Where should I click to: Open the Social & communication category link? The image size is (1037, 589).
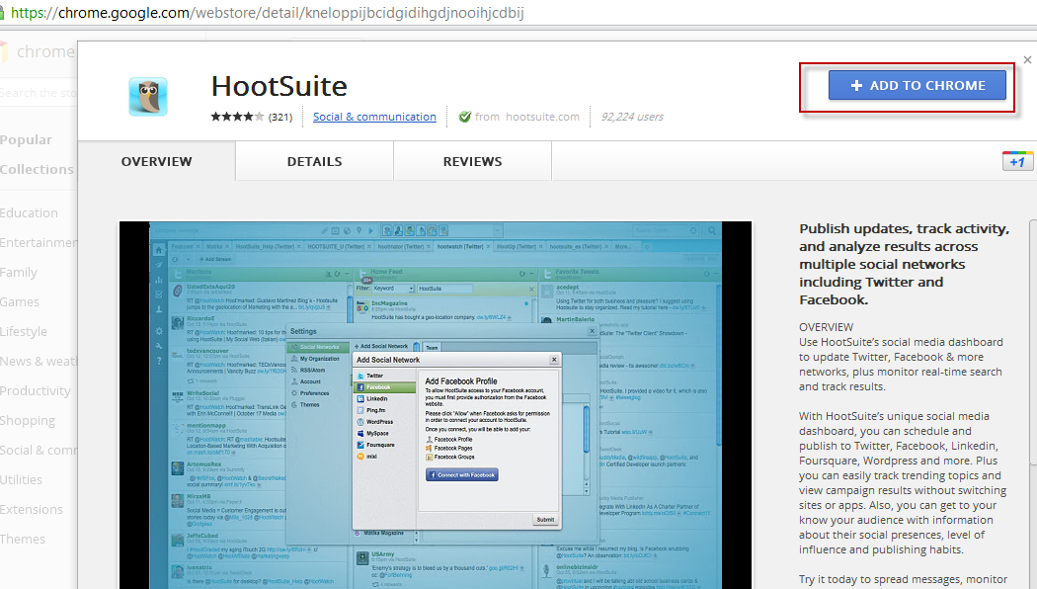(374, 117)
